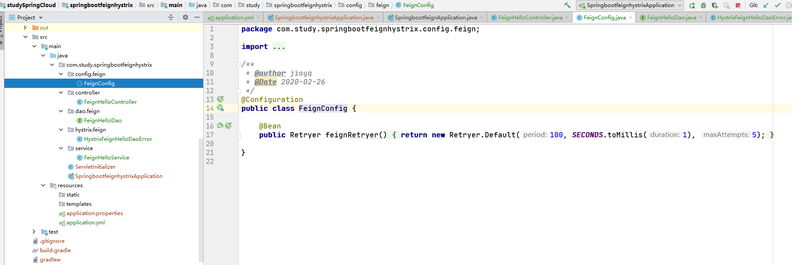
Task: Close the FeignHelloController.java tab
Action: (567, 17)
